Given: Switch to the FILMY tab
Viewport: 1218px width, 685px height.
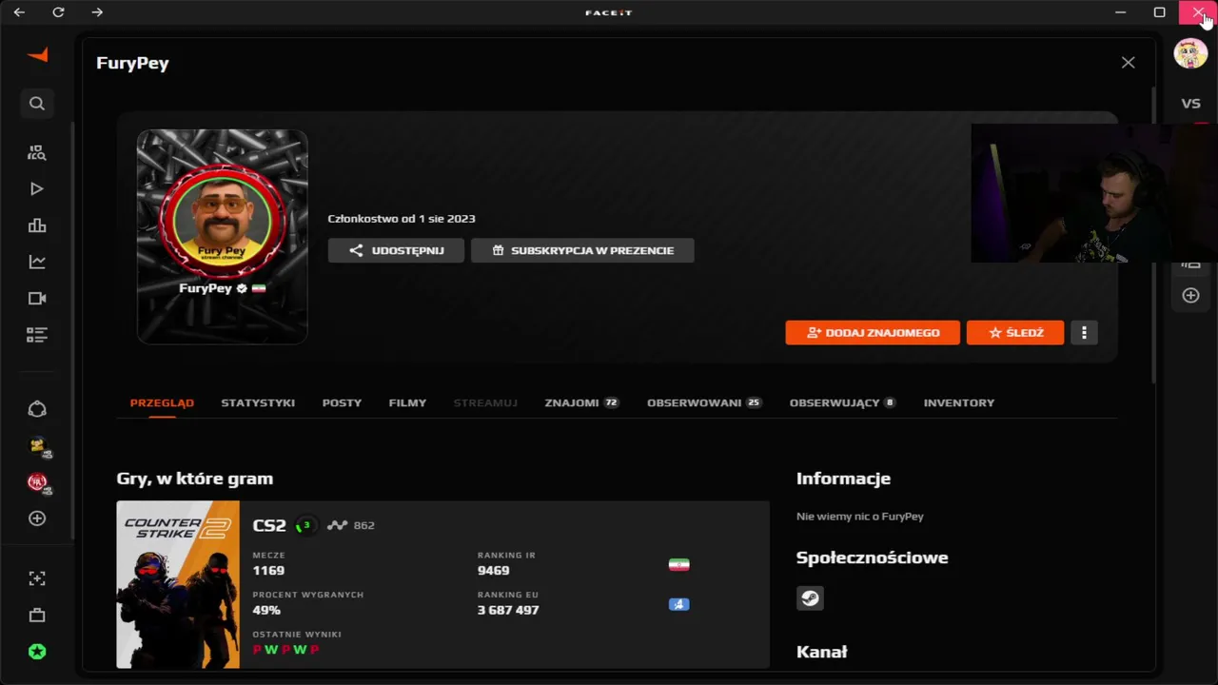Looking at the screenshot, I should pyautogui.click(x=407, y=403).
